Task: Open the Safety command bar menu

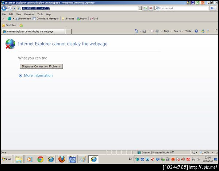Action: [x=178, y=31]
